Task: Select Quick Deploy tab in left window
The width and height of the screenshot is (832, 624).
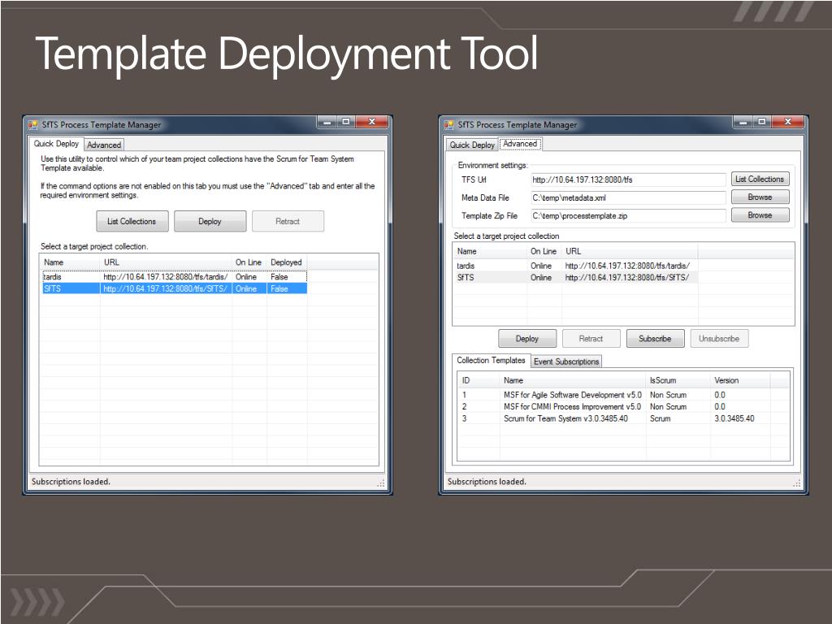Action: pos(56,144)
